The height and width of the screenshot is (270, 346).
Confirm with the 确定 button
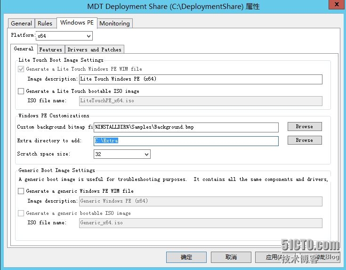coord(186,257)
